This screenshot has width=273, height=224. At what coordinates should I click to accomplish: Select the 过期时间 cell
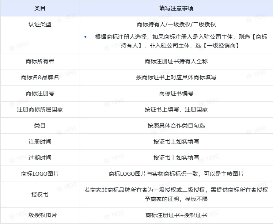40,158
